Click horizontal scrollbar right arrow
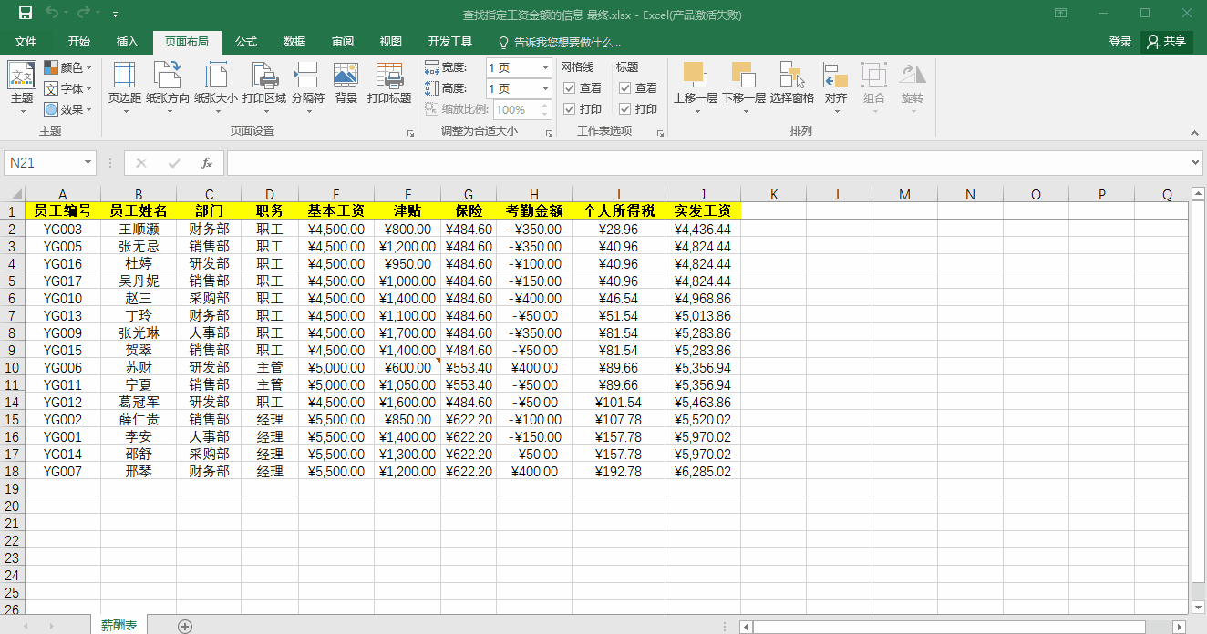Screen dimensions: 1207x634 click(x=1179, y=627)
